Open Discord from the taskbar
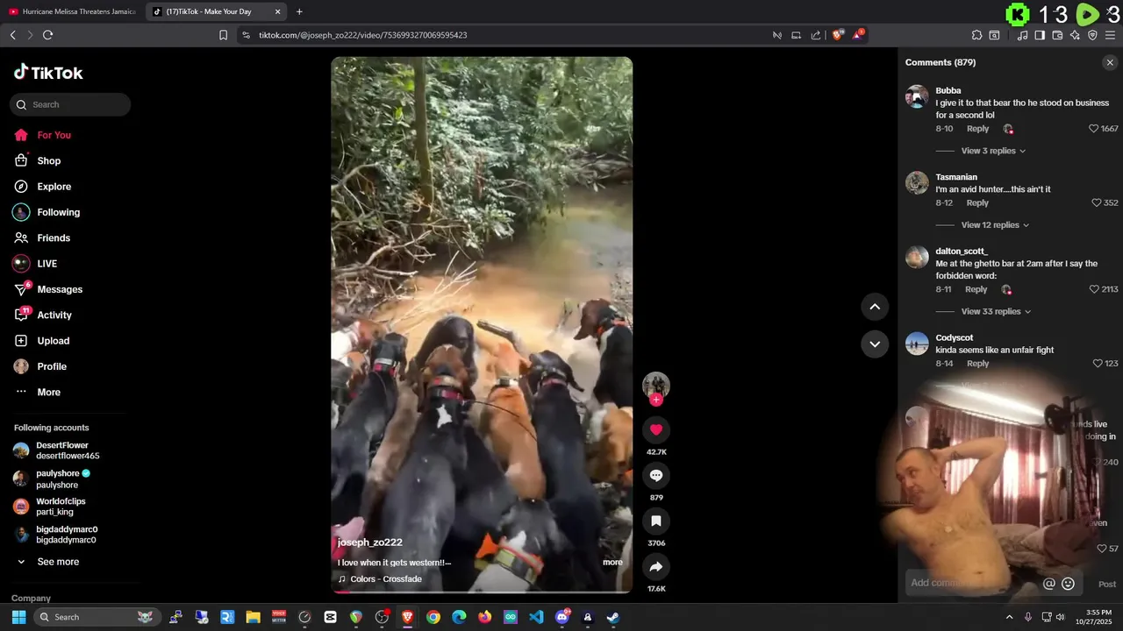 [562, 617]
